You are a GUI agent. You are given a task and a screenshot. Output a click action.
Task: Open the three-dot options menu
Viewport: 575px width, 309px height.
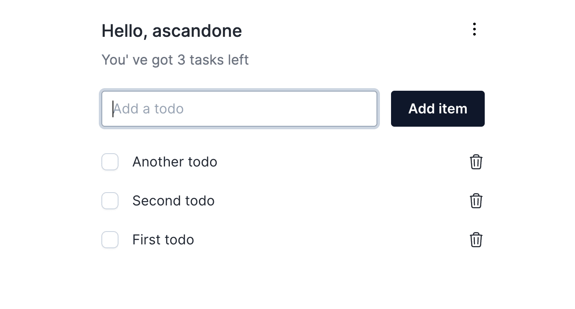click(x=474, y=29)
